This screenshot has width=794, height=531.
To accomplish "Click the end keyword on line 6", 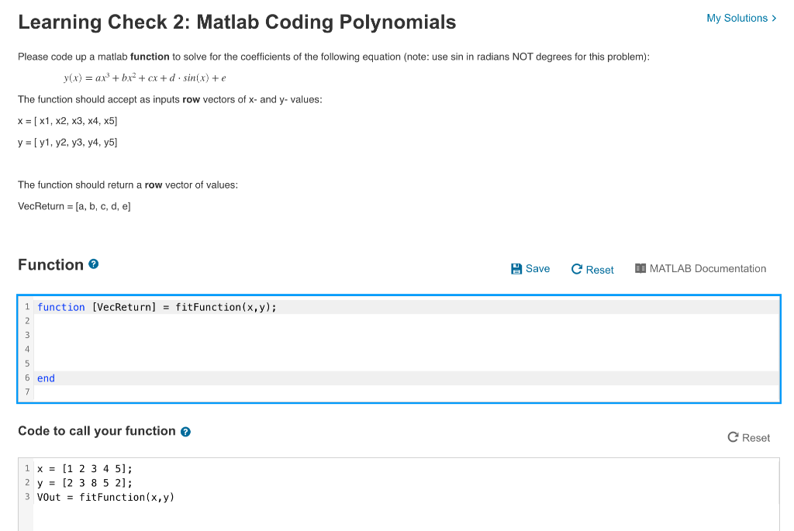I will (x=45, y=378).
